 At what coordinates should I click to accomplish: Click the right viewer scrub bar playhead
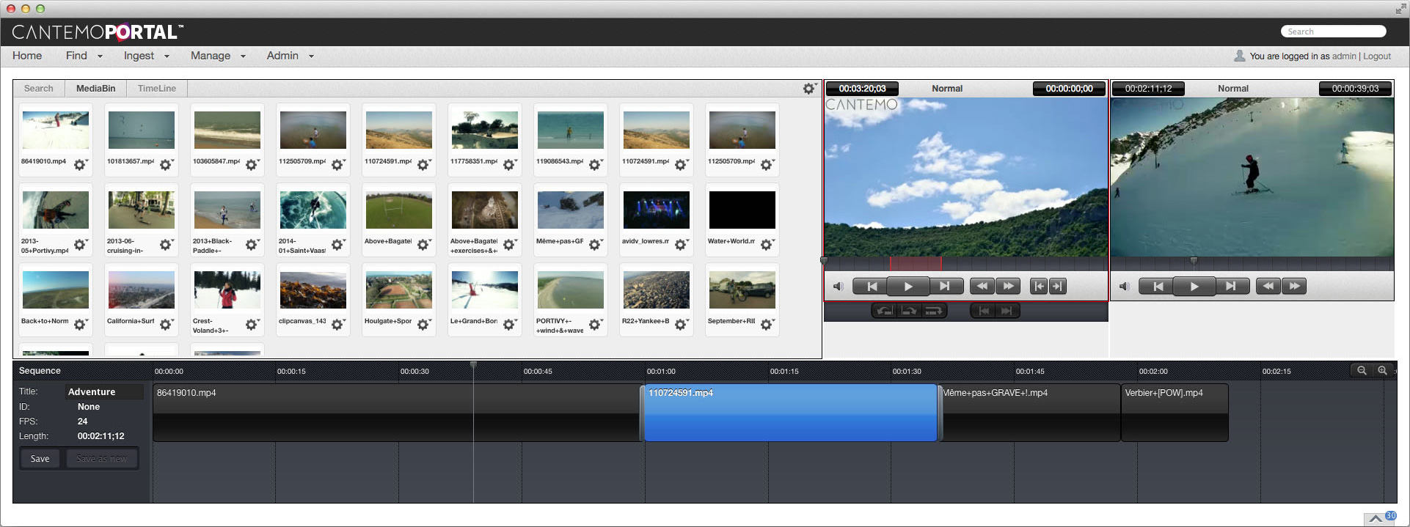click(x=1194, y=261)
